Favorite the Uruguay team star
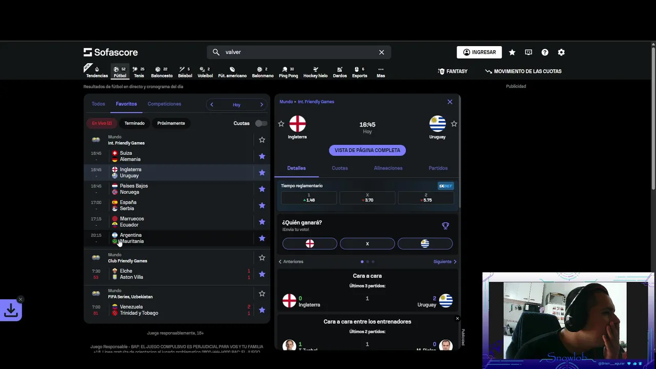Screen dimensions: 656x369 (x=454, y=124)
